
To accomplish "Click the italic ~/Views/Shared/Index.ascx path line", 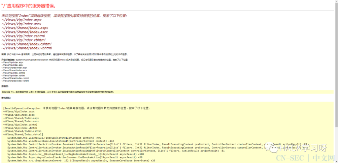I will click(24, 32).
